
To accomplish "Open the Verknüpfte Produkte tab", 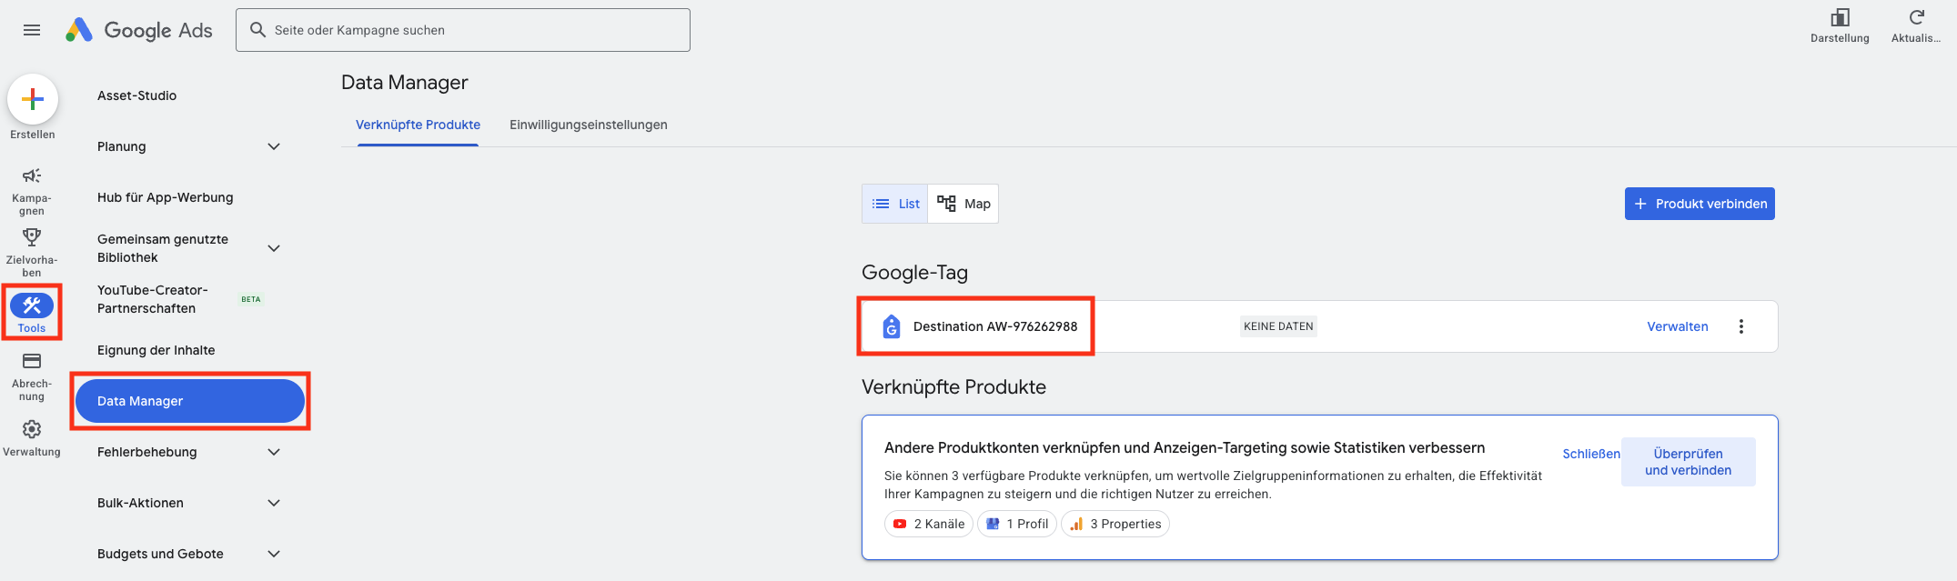I will pyautogui.click(x=418, y=125).
